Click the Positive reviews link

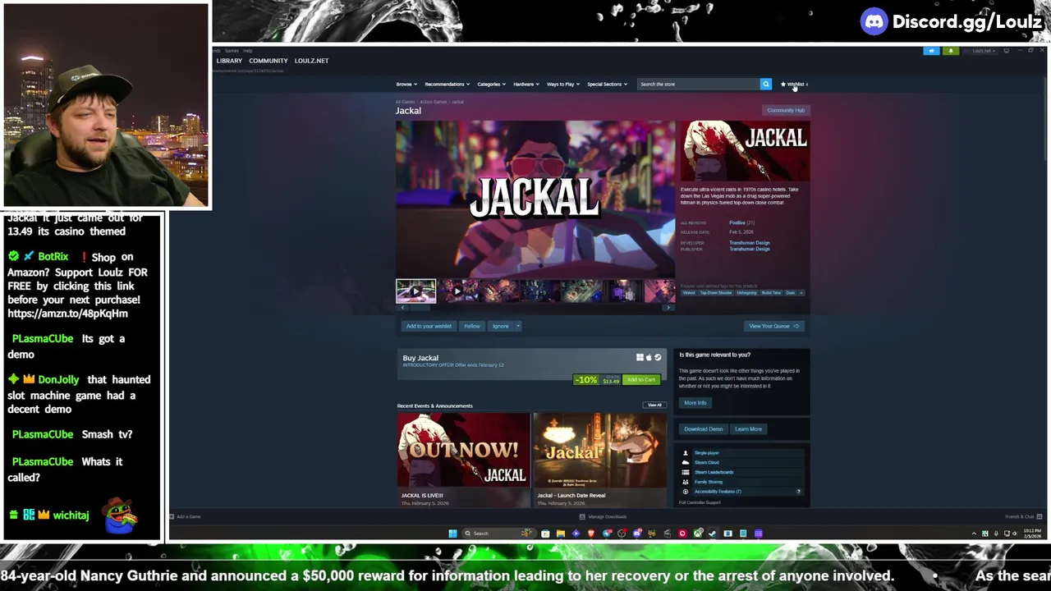click(x=737, y=222)
